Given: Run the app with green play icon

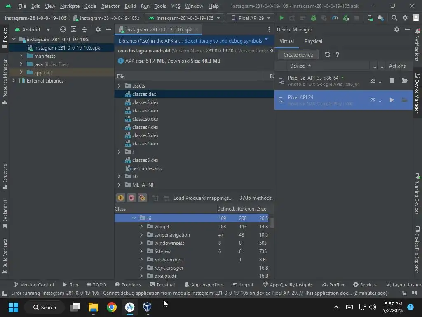Looking at the screenshot, I should pyautogui.click(x=281, y=18).
